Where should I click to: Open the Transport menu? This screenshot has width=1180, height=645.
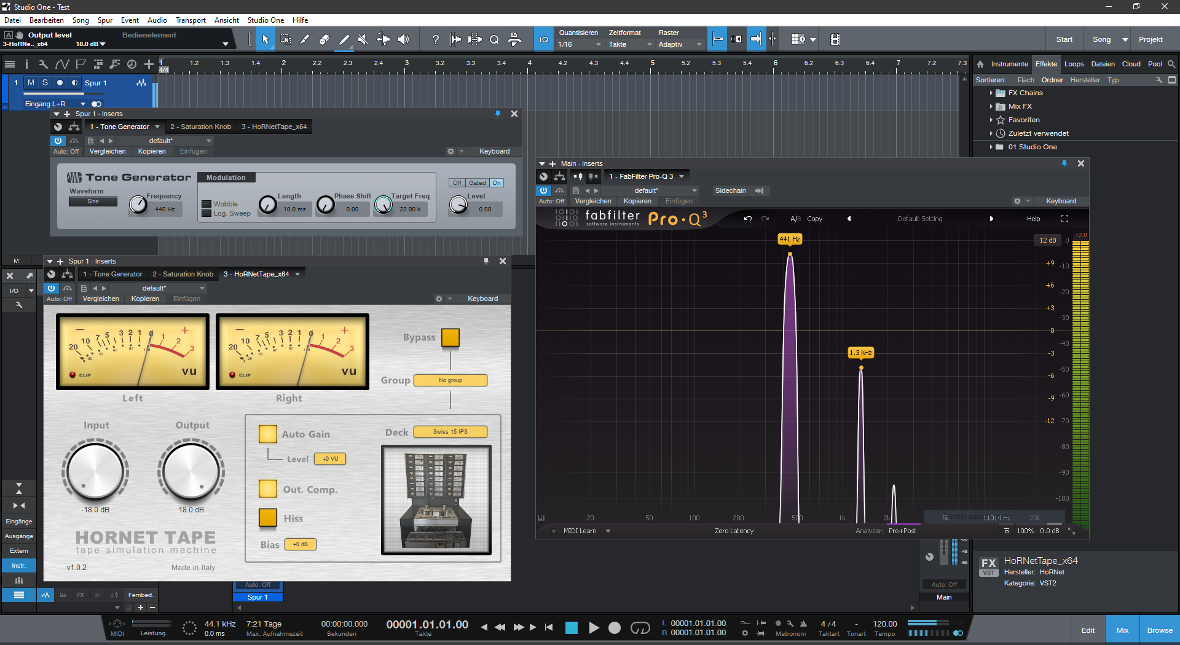coord(191,20)
